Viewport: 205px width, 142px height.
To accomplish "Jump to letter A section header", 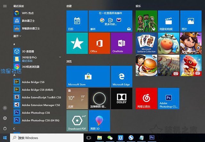I will (14, 75).
